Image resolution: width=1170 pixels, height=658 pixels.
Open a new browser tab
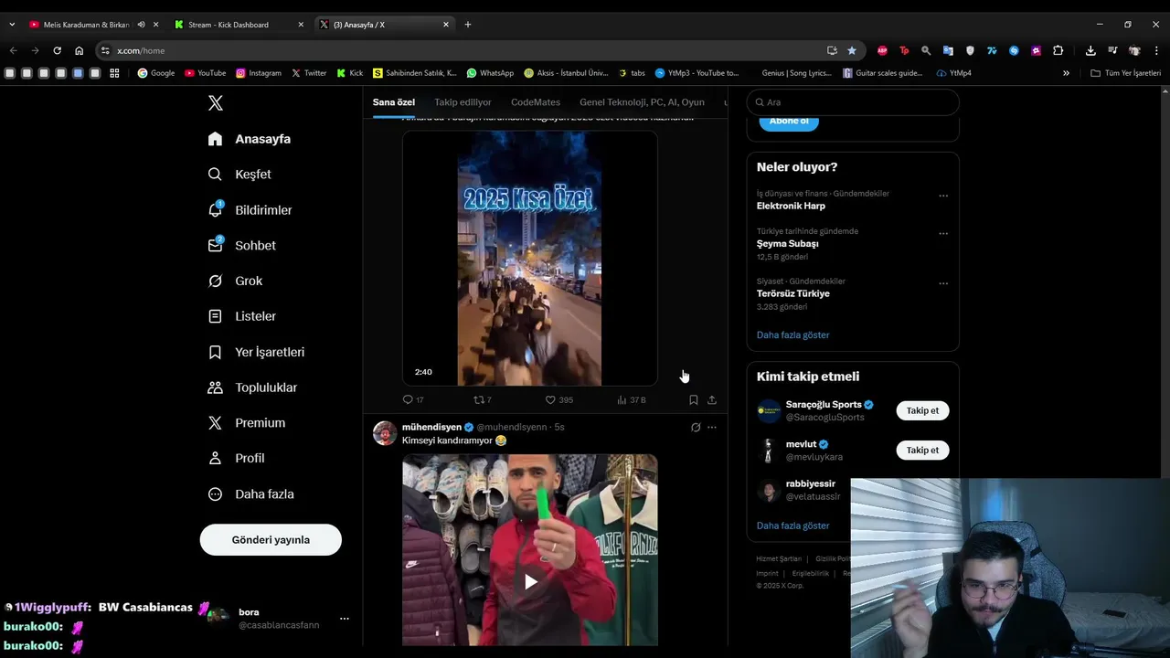(x=468, y=25)
